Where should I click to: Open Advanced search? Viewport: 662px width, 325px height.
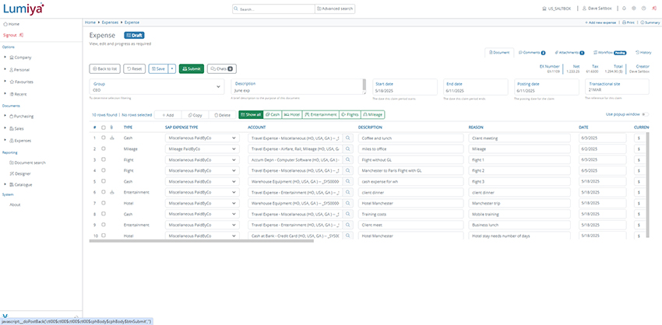tap(335, 9)
